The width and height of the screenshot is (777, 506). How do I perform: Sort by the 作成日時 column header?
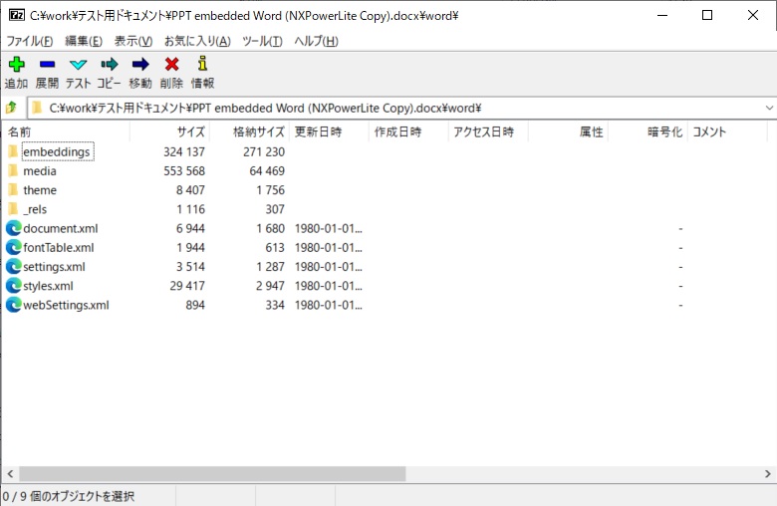pyautogui.click(x=408, y=131)
